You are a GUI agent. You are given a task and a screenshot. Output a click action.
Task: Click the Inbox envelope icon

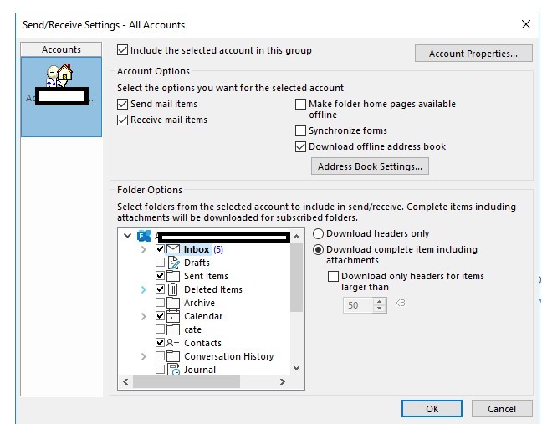coord(173,249)
